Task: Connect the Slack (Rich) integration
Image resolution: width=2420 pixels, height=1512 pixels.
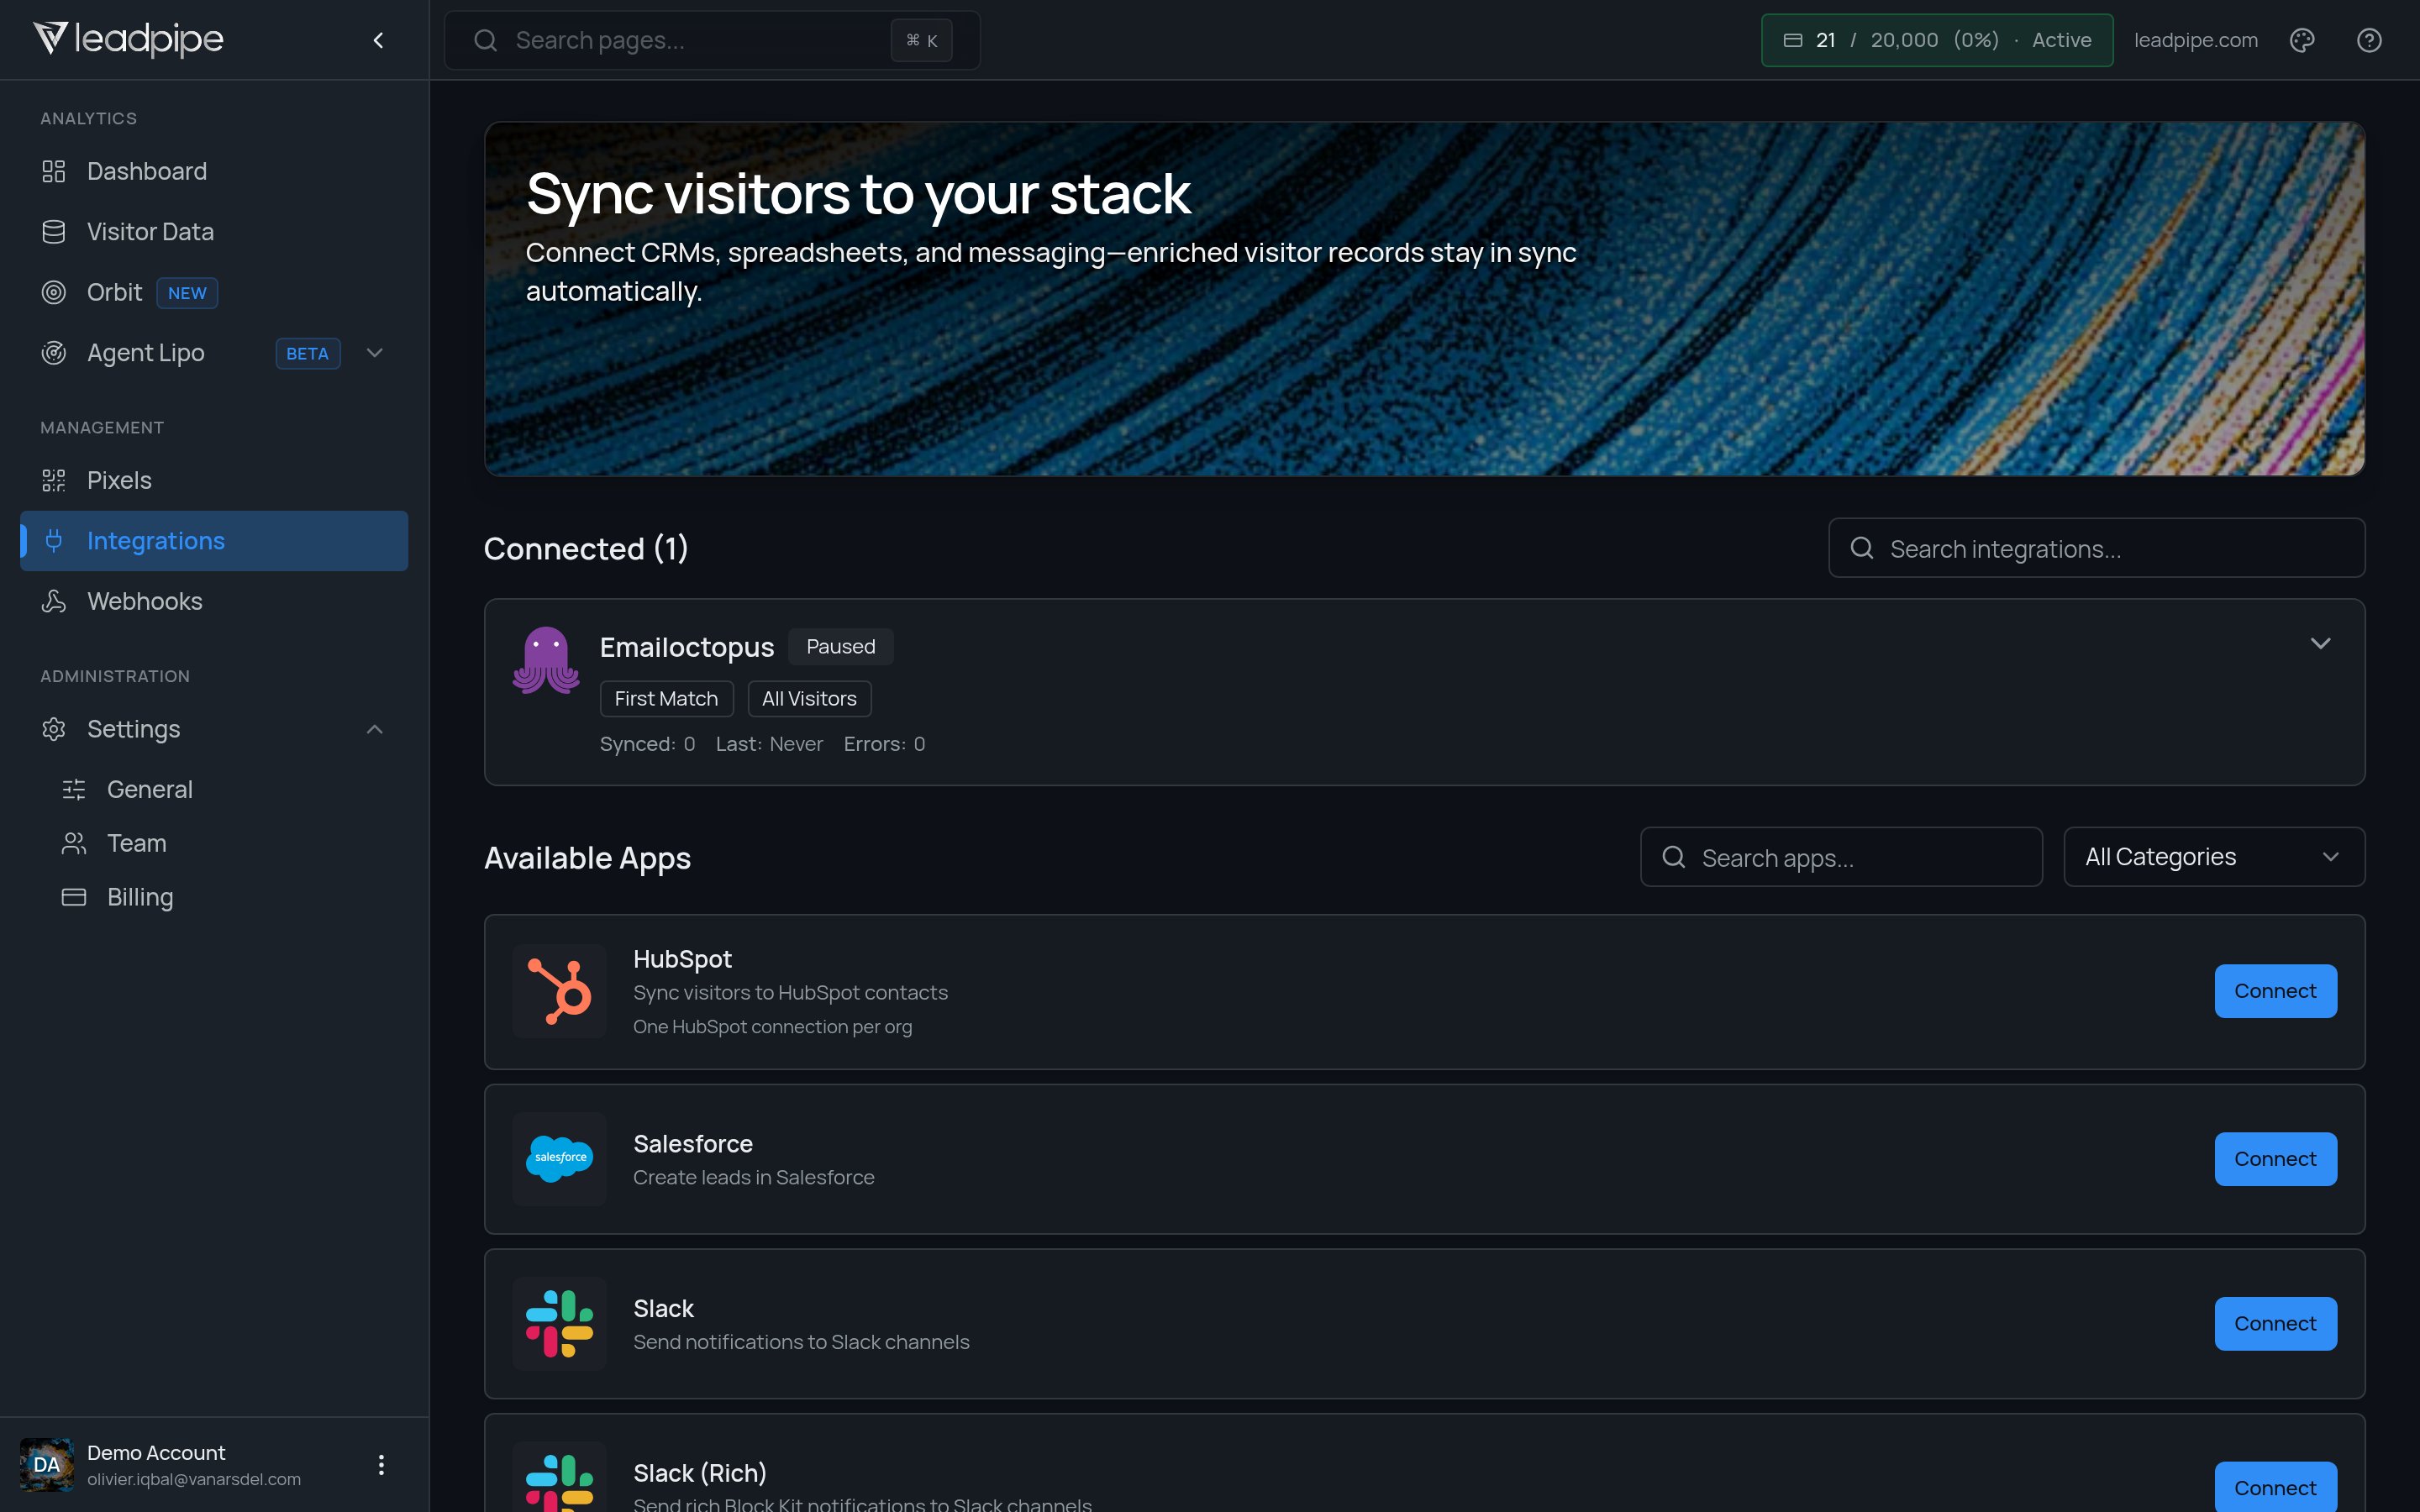Action: tap(2275, 1487)
